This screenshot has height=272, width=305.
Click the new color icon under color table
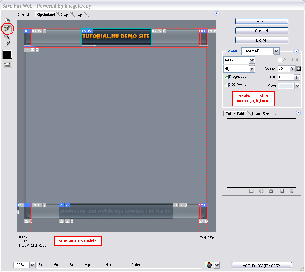(x=282, y=191)
